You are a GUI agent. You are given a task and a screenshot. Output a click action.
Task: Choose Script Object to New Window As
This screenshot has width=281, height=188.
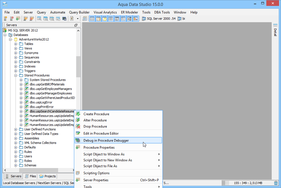pos(118,160)
